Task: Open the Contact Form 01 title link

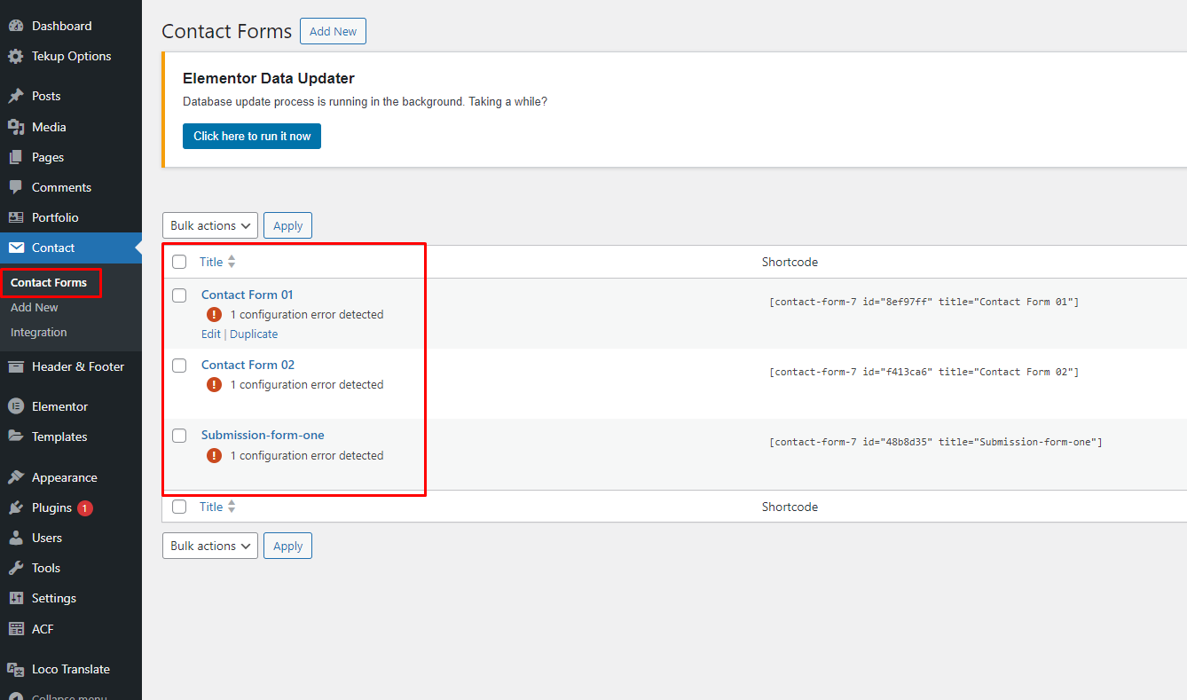Action: coord(248,295)
